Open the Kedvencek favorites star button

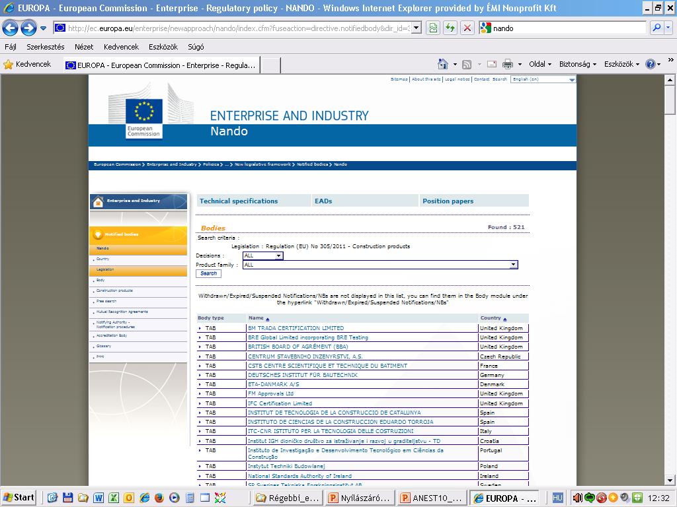(27, 64)
